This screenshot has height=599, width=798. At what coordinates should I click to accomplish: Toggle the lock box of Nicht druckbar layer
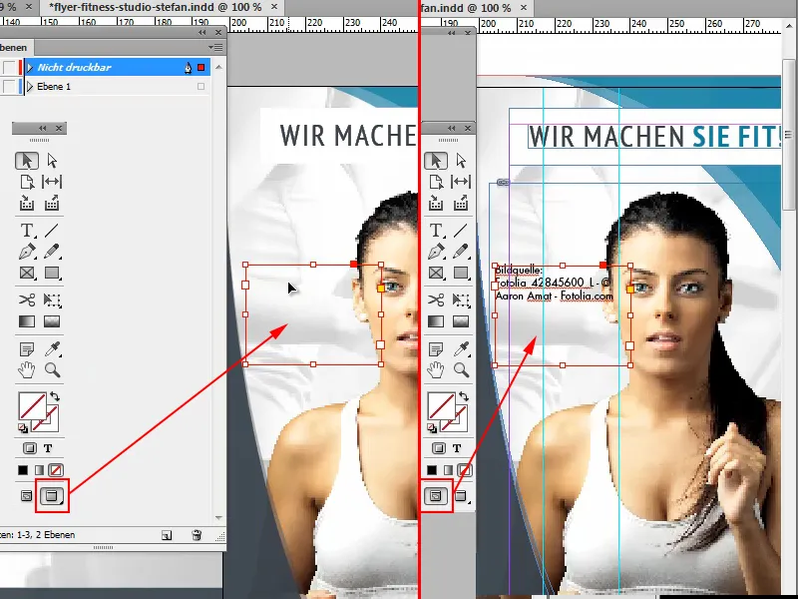(x=9, y=67)
